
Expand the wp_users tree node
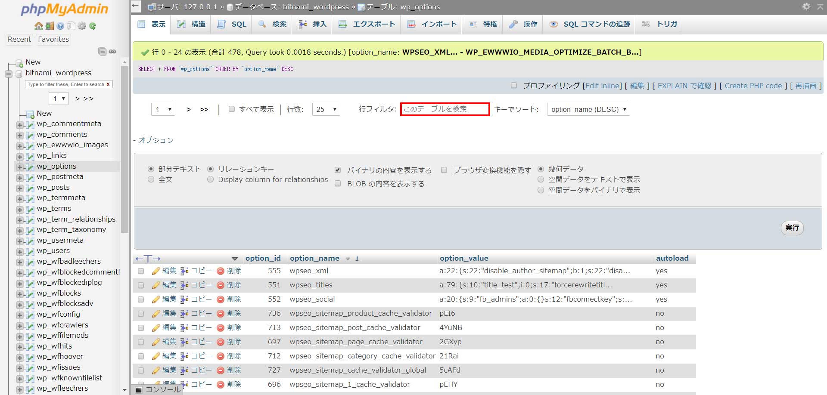20,252
